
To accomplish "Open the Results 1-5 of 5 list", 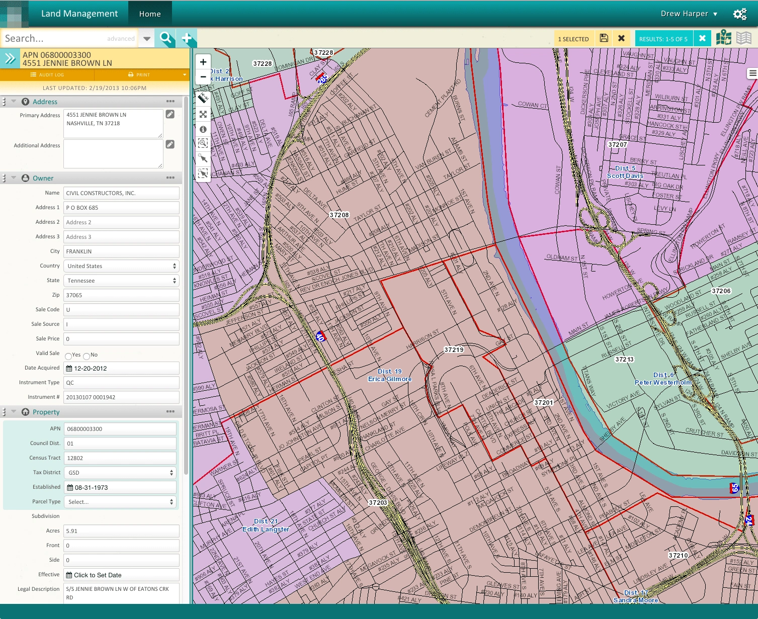I will point(663,39).
